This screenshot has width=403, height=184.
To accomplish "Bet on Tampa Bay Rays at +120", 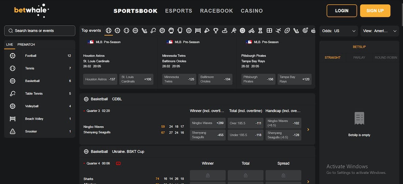I will pos(295,79).
